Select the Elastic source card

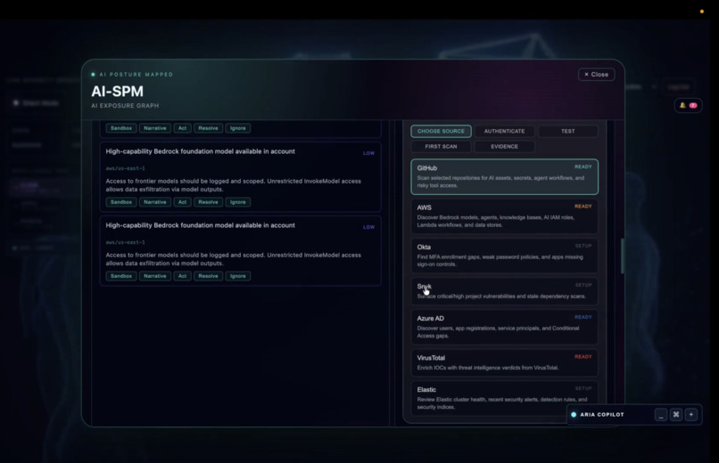coord(504,398)
